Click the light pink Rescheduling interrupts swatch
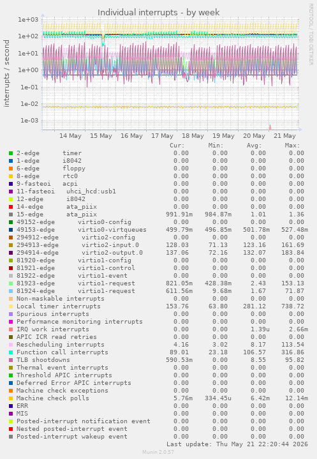 [x=11, y=345]
